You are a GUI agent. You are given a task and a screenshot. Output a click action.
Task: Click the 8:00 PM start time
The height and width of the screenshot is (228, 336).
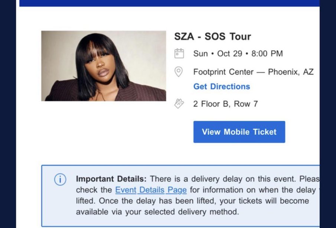pos(267,54)
